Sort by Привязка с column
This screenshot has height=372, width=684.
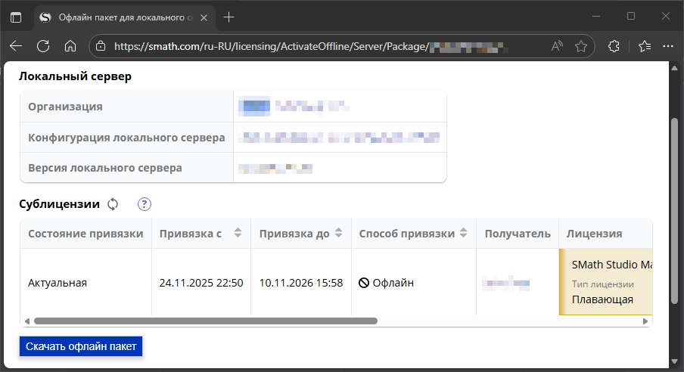pyautogui.click(x=238, y=233)
